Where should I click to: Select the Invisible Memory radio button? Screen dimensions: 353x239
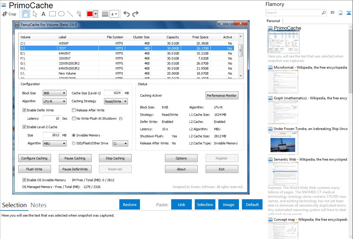click(74, 135)
